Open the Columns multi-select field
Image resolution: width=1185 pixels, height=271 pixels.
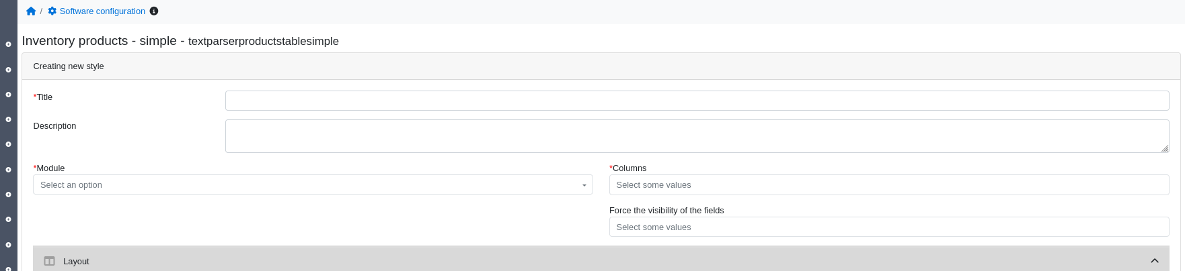pyautogui.click(x=889, y=184)
